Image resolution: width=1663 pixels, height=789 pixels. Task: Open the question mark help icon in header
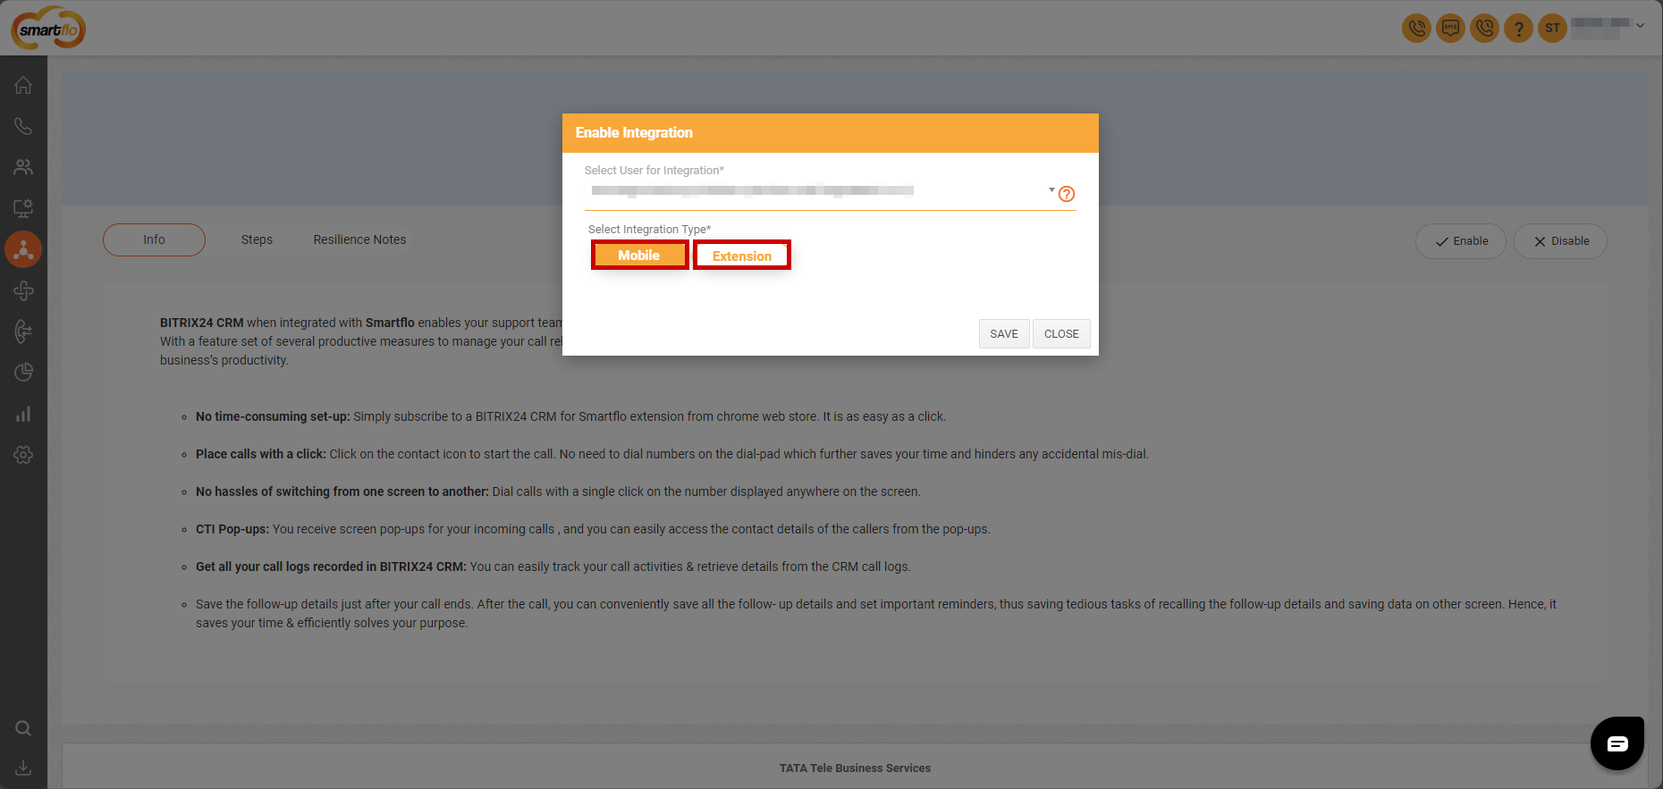point(1518,29)
